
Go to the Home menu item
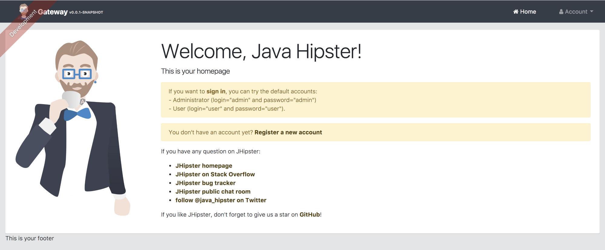(x=524, y=12)
